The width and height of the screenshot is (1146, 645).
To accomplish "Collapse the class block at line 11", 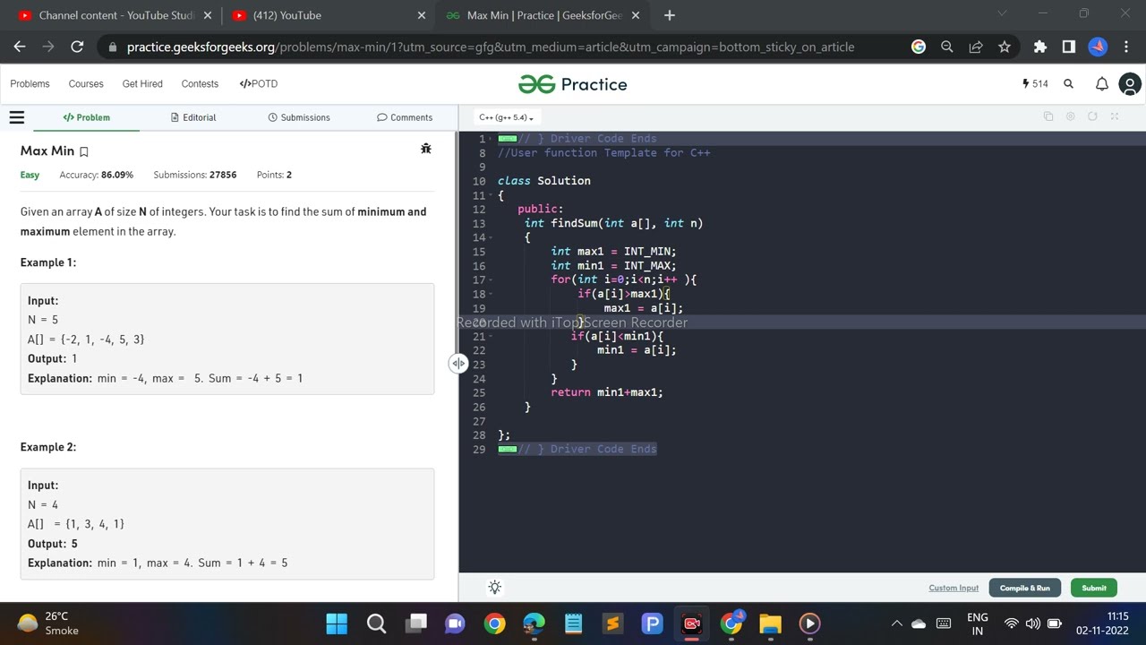I will coord(492,195).
